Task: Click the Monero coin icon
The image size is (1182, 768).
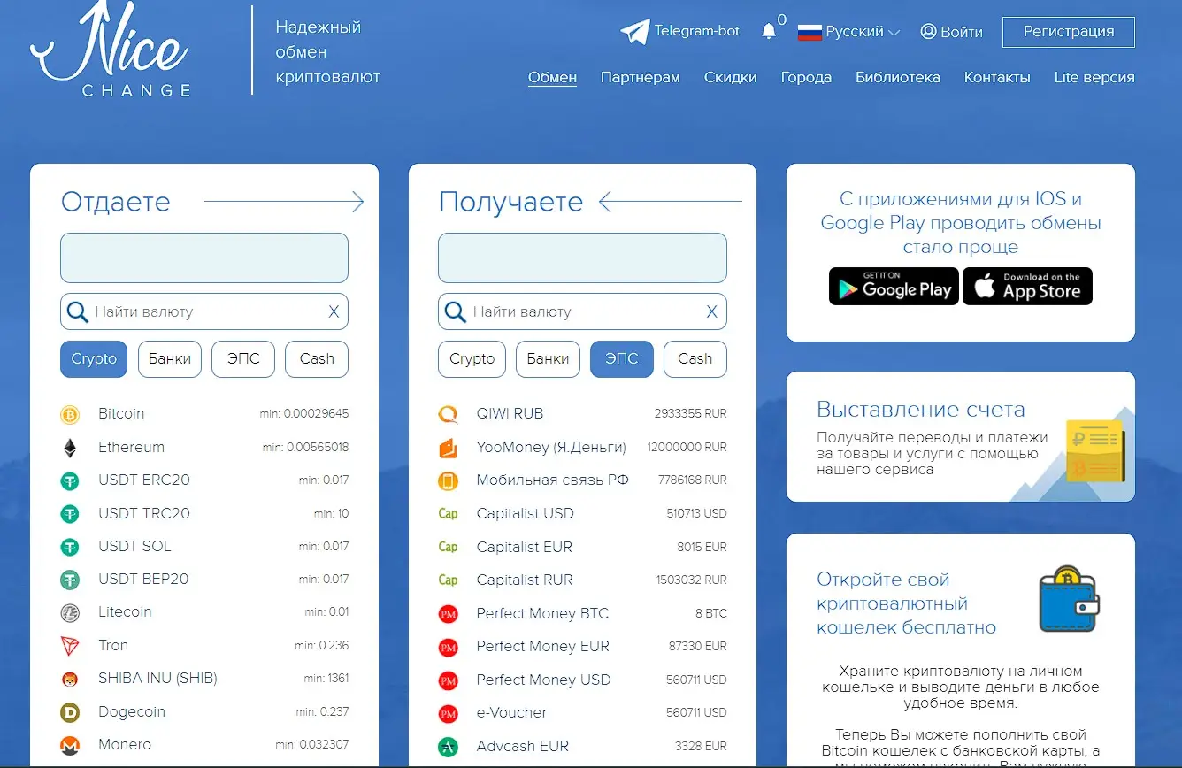Action: click(70, 745)
